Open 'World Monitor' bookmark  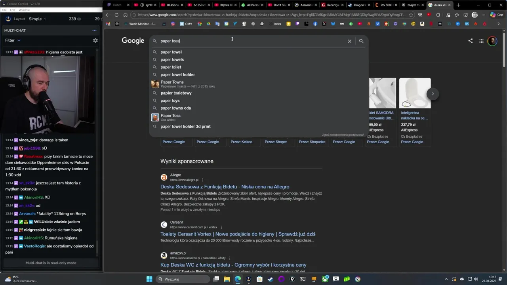pyautogui.click(x=140, y=24)
